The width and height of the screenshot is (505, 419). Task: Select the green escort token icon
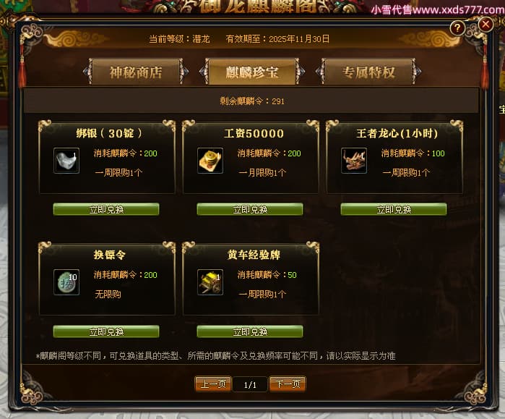point(66,282)
